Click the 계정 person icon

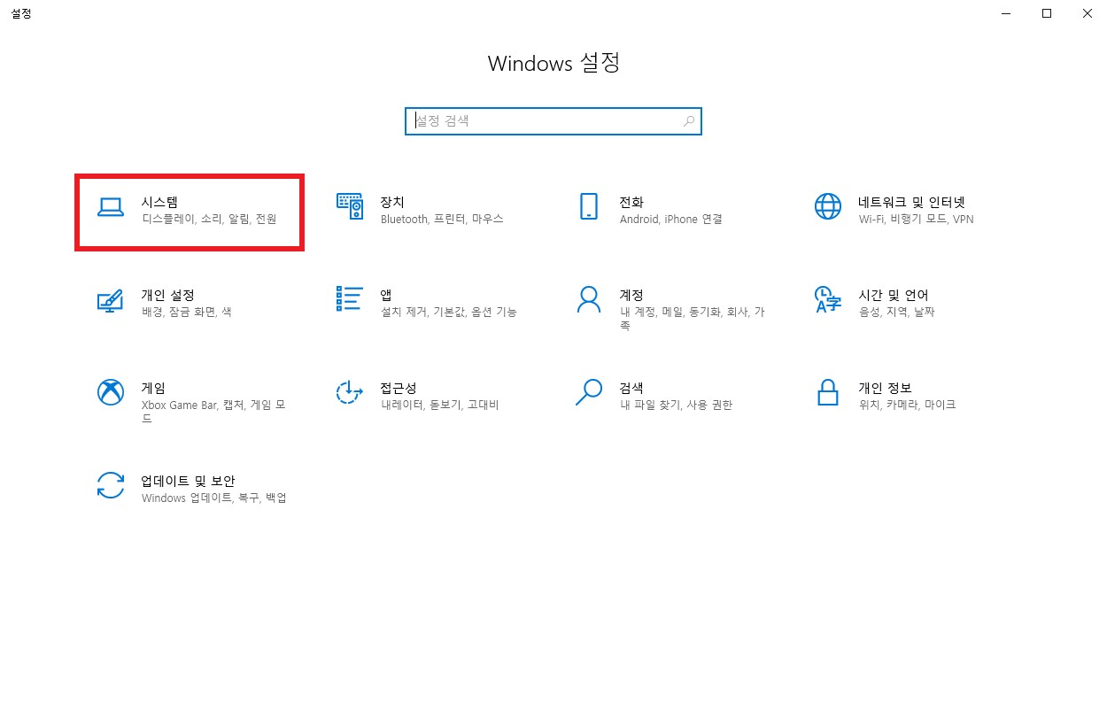click(x=589, y=299)
